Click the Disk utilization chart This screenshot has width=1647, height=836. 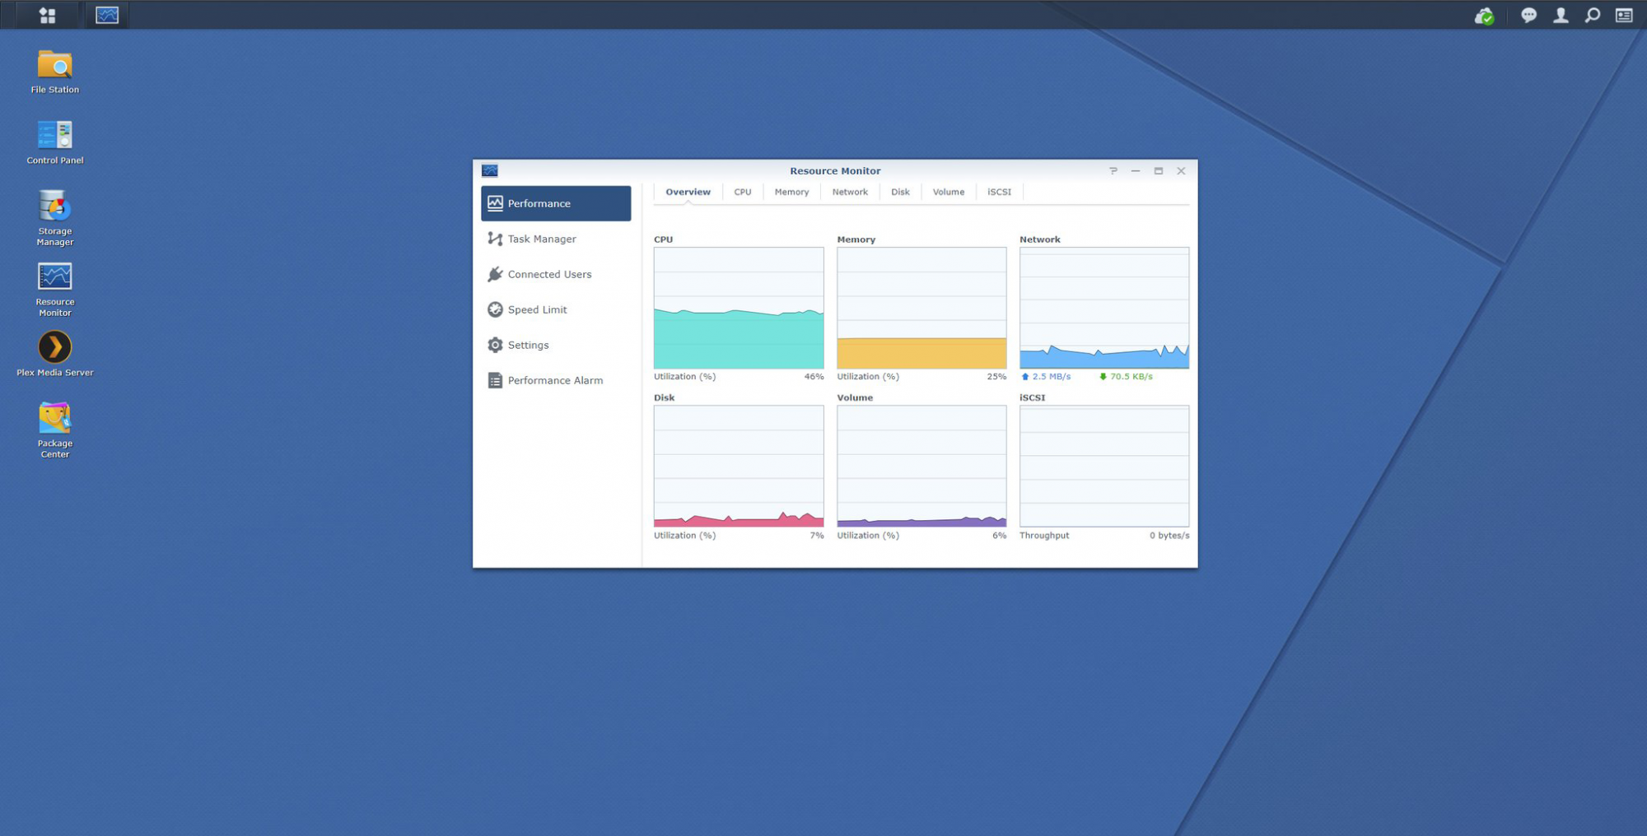(739, 466)
